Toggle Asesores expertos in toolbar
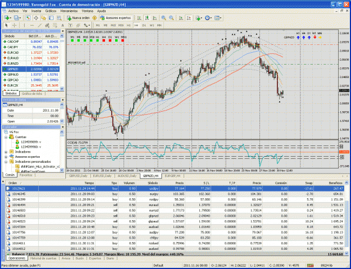 (x=116, y=18)
